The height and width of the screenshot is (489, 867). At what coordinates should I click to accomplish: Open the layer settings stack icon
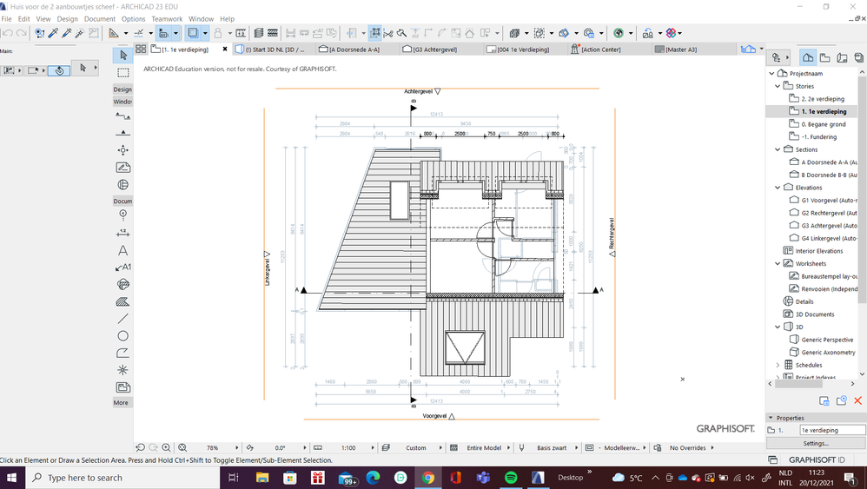coord(258,33)
